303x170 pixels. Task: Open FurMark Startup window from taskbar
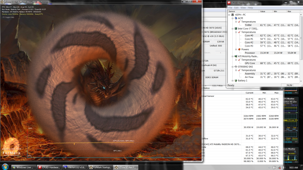coord(100,167)
